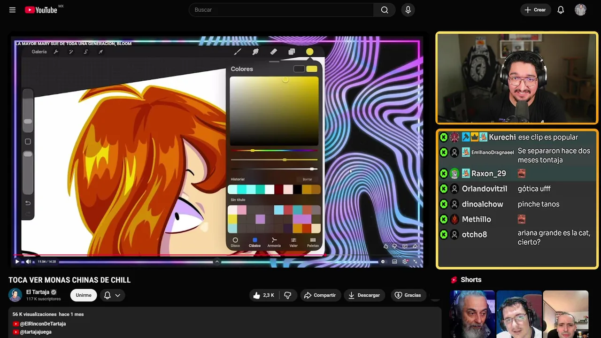This screenshot has width=601, height=338.
Task: Open @ElRinconDeTartaja link
Action: tap(43, 324)
